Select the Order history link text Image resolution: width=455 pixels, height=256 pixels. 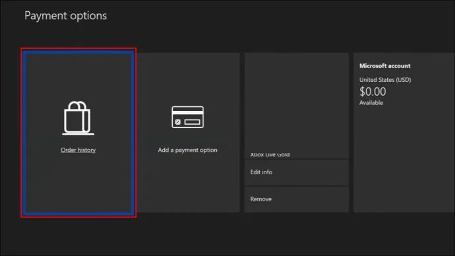pyautogui.click(x=78, y=150)
